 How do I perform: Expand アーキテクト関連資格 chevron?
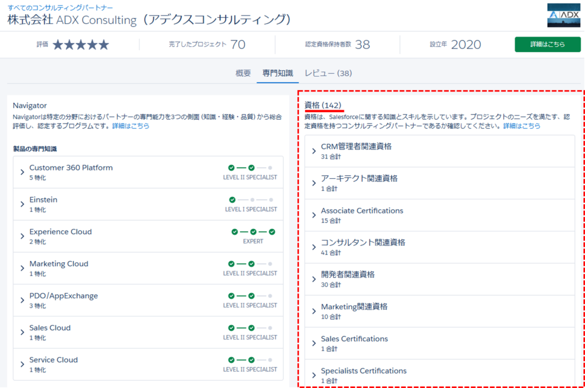(314, 183)
